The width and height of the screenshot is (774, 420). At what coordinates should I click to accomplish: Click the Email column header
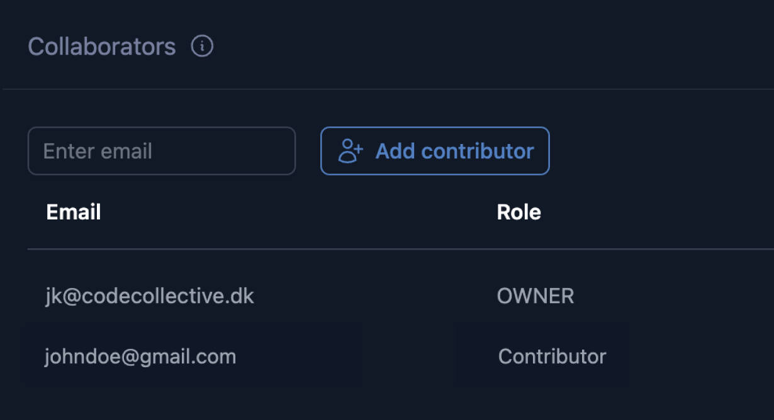click(74, 212)
